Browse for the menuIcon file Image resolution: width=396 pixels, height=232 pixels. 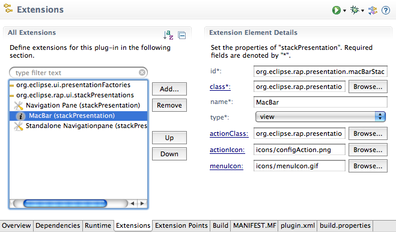point(368,166)
